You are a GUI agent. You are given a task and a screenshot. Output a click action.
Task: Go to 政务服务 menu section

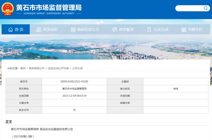click(126, 30)
